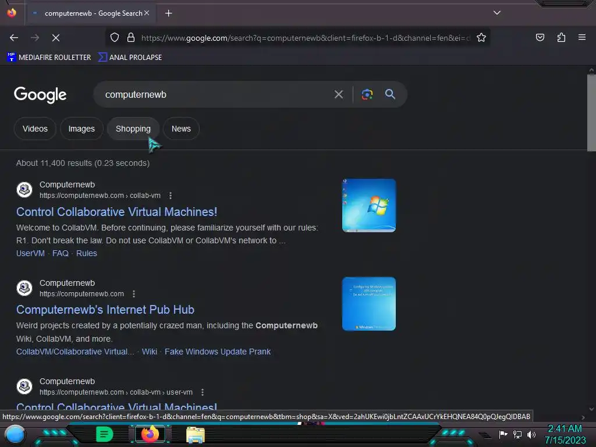Go to the Google homepage logo
Screen dimensions: 596x447
point(40,95)
